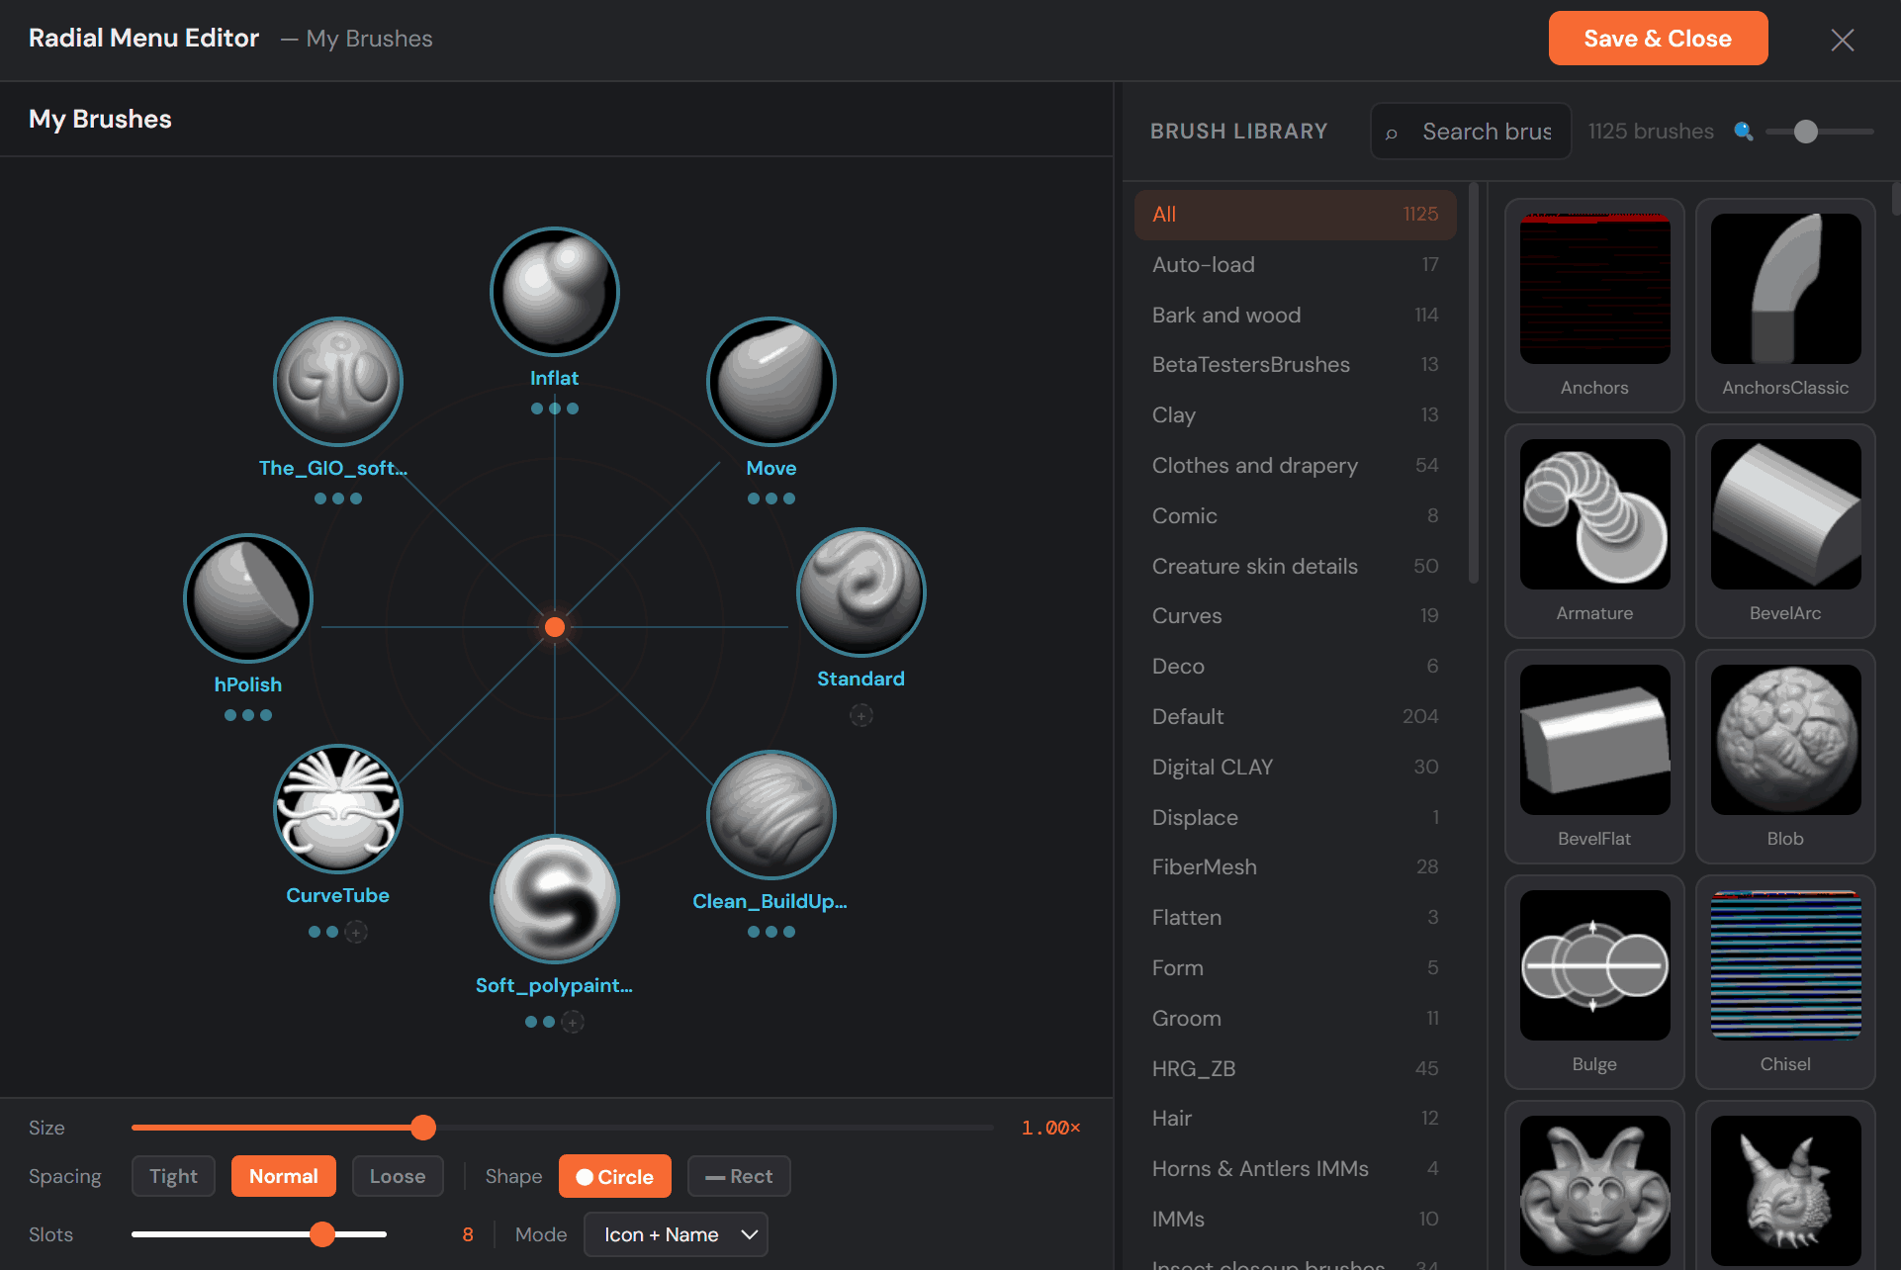
Task: Set spacing to Tight
Action: point(173,1176)
